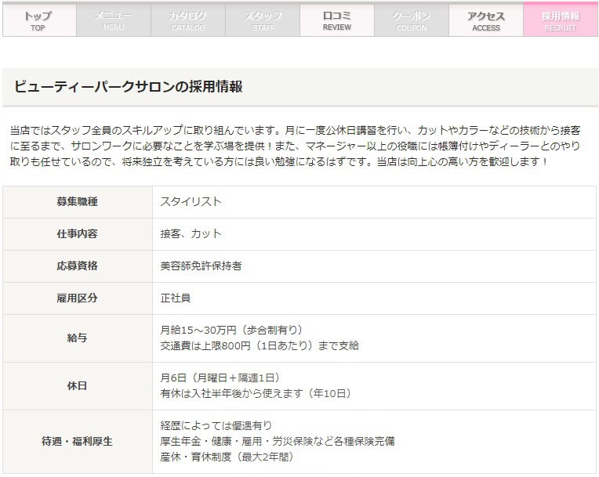Click the スタイリスト value cell

point(191,202)
